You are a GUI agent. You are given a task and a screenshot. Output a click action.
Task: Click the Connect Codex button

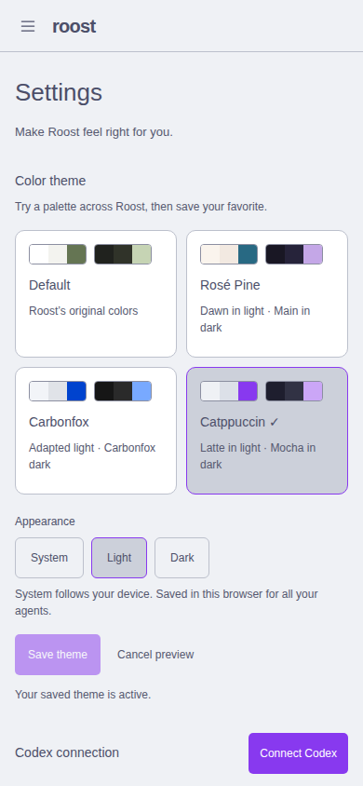click(x=298, y=753)
